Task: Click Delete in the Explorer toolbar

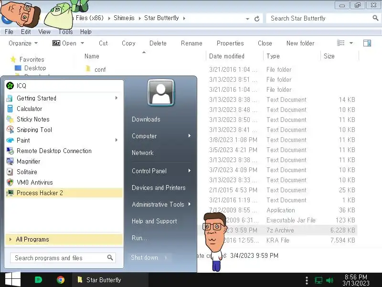Action: 158,43
